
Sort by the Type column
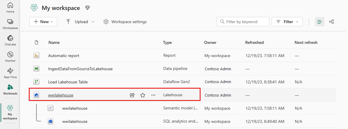point(167,42)
